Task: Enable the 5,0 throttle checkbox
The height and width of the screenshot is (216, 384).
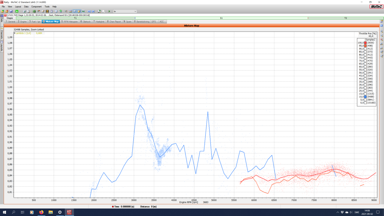Action: (x=365, y=100)
